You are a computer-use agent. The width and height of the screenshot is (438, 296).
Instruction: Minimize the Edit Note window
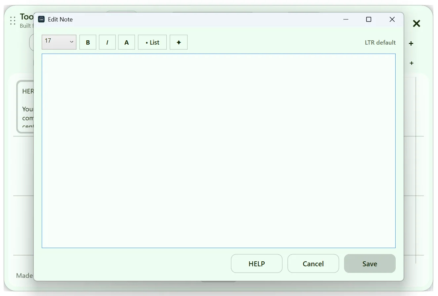(346, 19)
